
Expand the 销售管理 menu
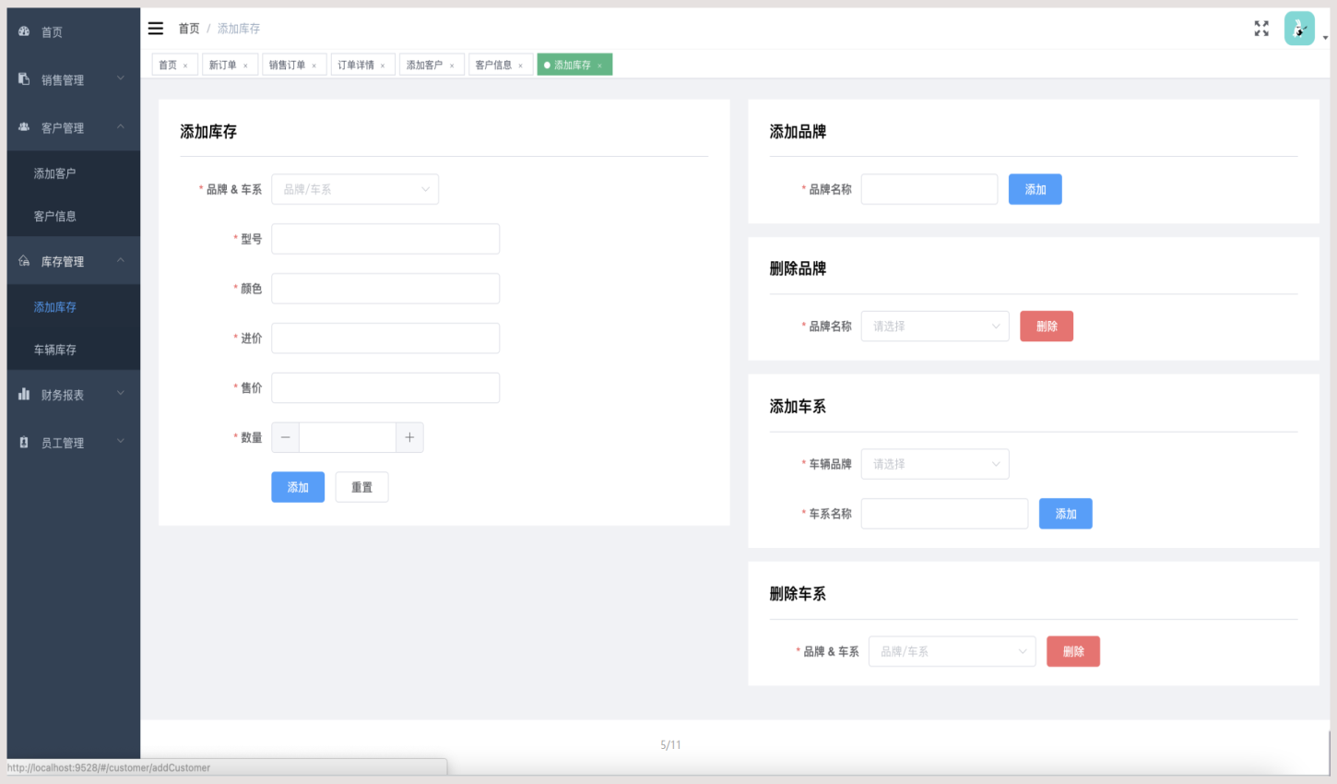121,78
